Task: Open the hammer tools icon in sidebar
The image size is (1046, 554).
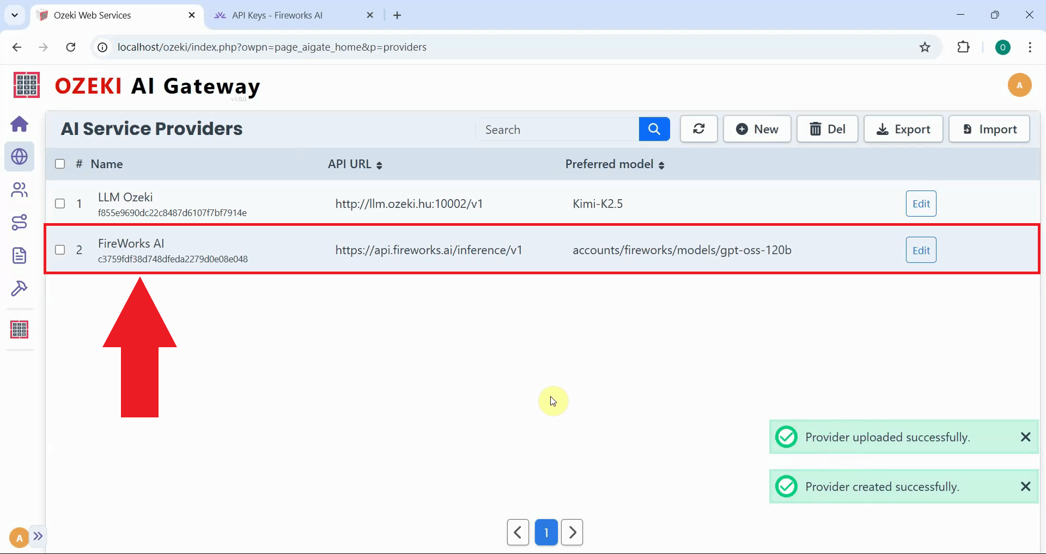Action: tap(20, 288)
